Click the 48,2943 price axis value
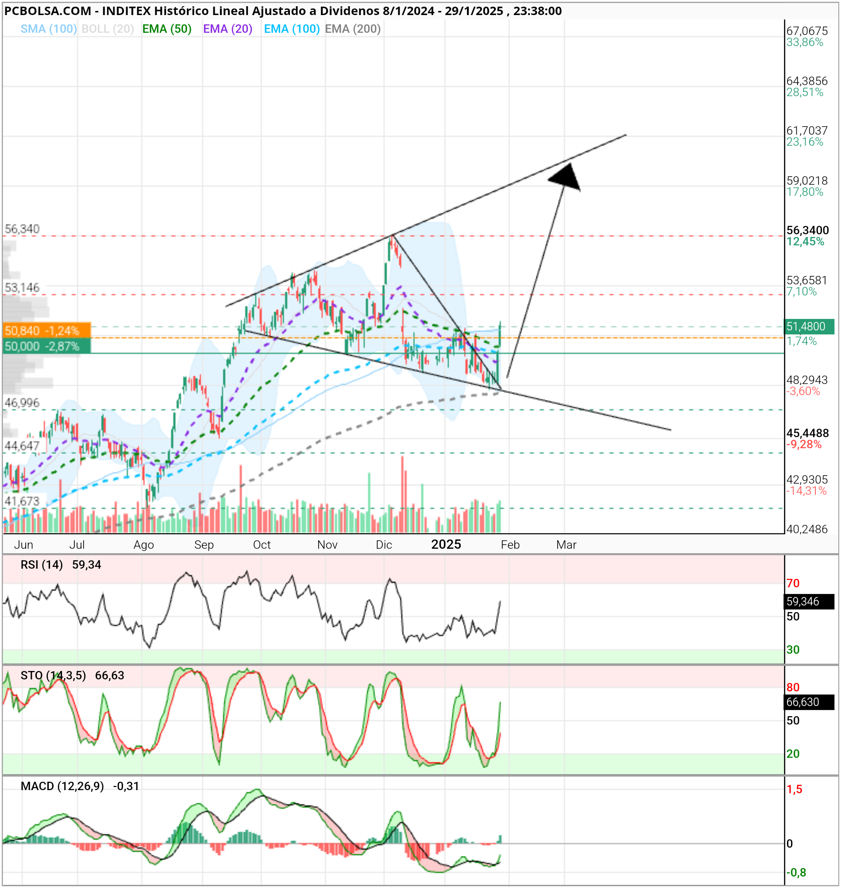 807,380
